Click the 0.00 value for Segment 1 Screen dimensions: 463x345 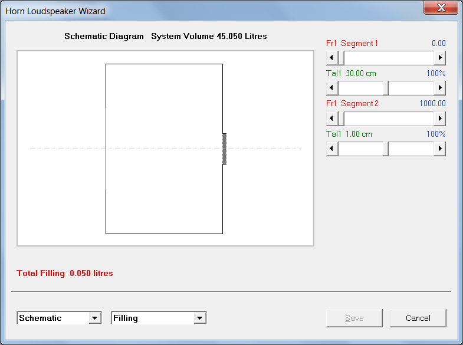[x=438, y=44]
